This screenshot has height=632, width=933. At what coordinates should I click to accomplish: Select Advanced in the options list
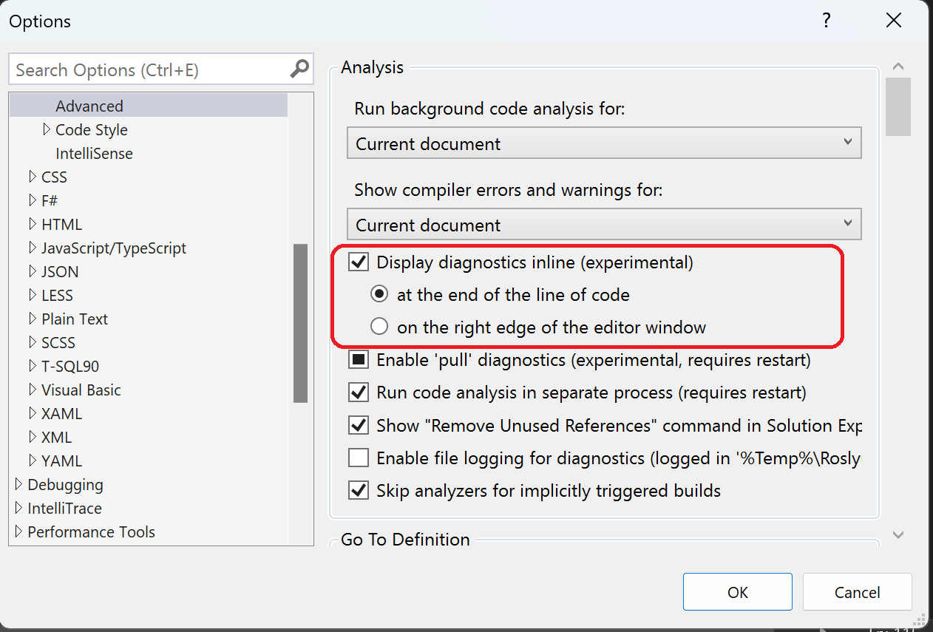pyautogui.click(x=89, y=106)
